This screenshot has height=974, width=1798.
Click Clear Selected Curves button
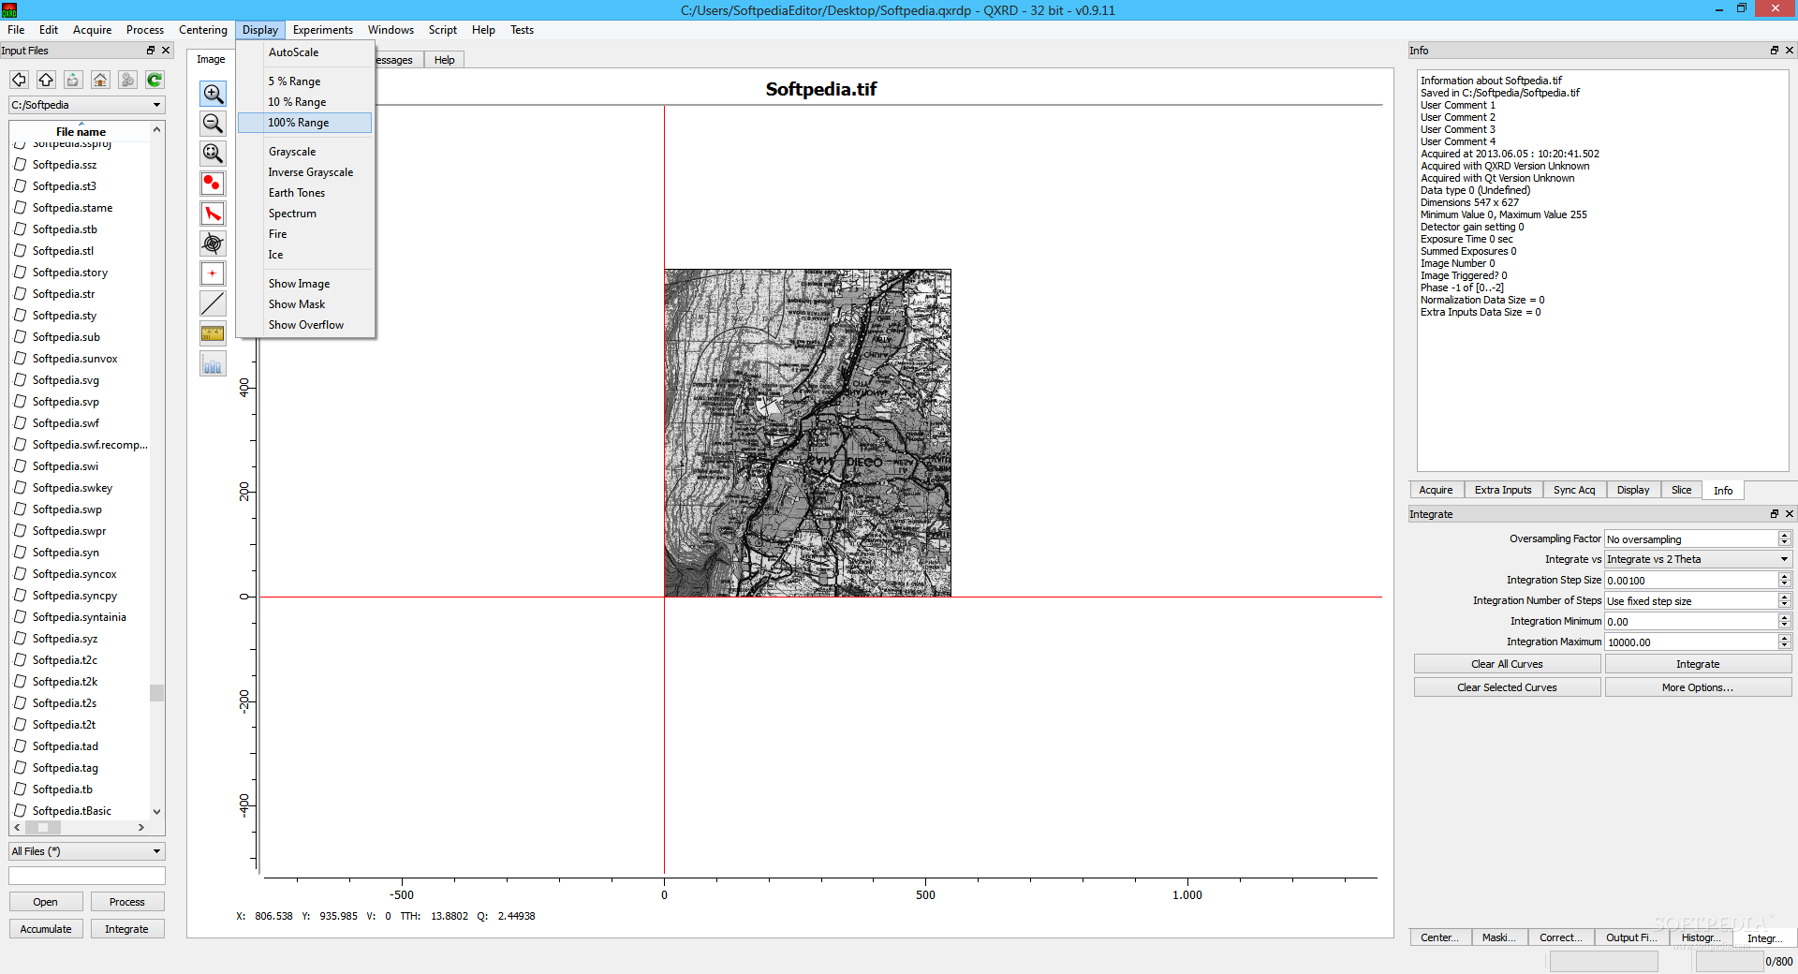coord(1507,687)
